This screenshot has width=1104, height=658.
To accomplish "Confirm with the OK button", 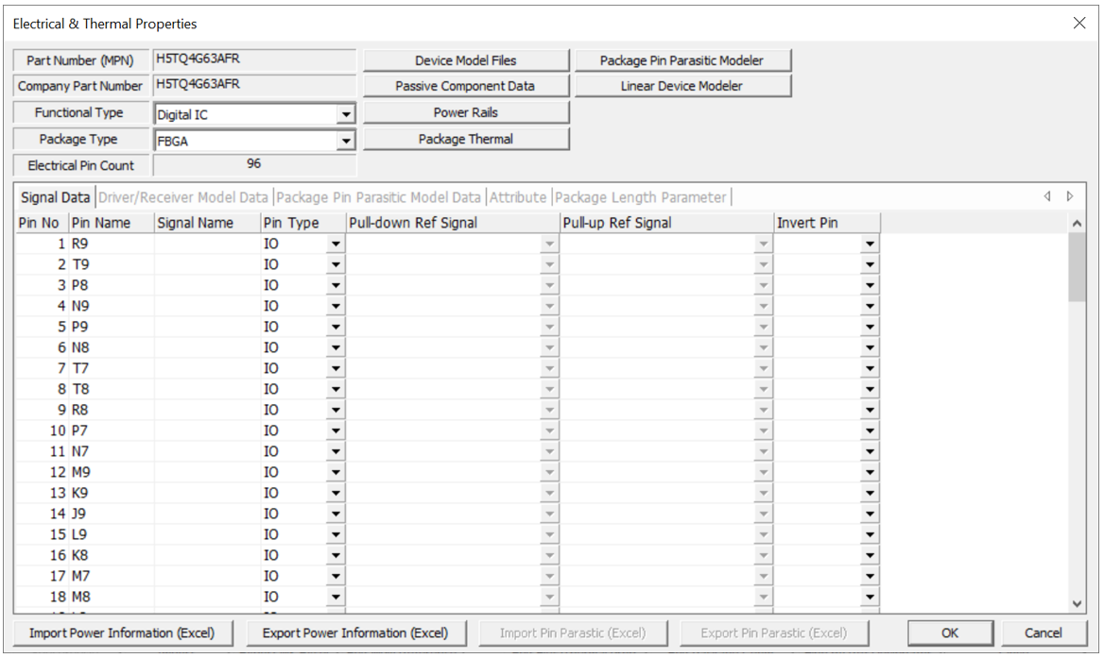I will pos(950,633).
